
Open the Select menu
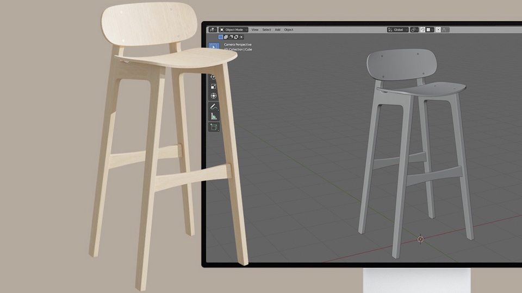[x=266, y=29]
